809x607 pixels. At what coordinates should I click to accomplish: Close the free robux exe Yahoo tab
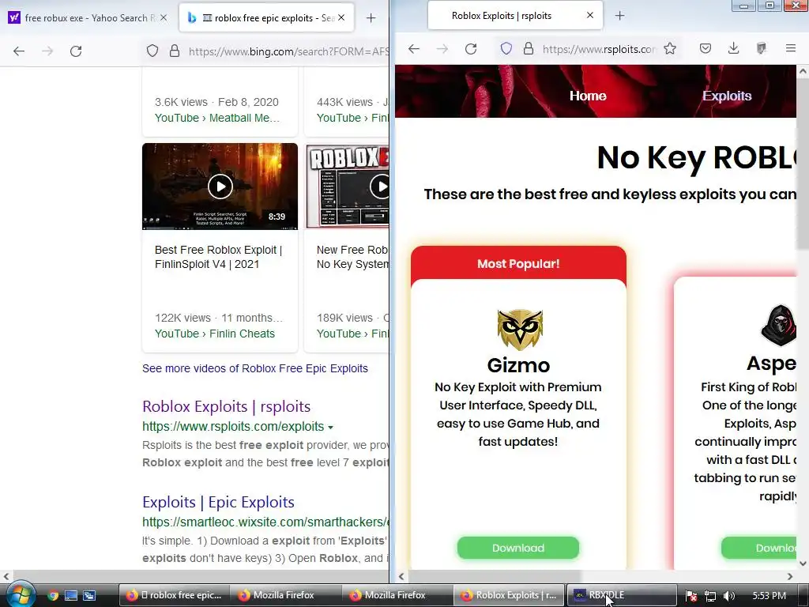tap(164, 17)
